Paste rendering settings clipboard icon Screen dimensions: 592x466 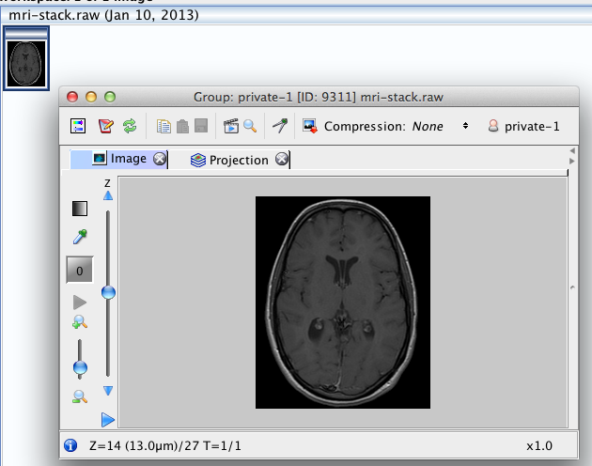click(x=182, y=126)
